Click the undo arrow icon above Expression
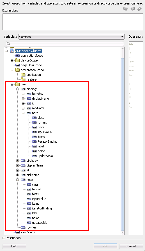 [x=125, y=9]
